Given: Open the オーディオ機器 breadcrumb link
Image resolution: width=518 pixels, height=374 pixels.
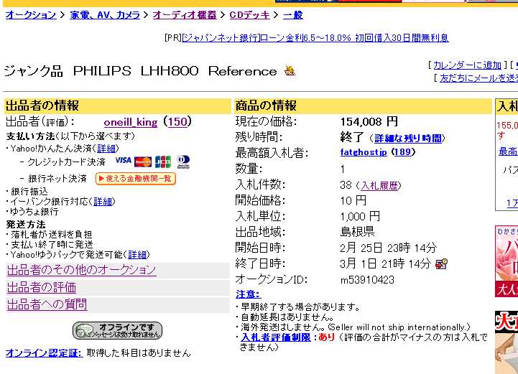Looking at the screenshot, I should (185, 15).
